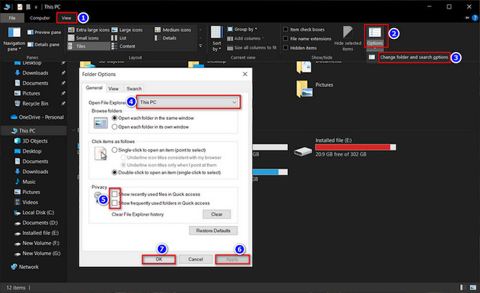
Task: Click the Apply button
Action: click(x=232, y=259)
